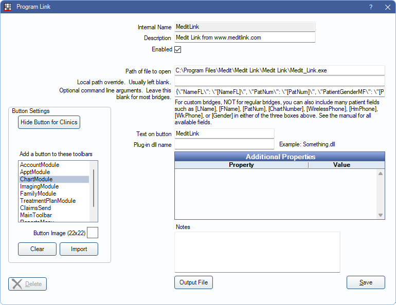Select TreatmentPlanModule in the list
Viewport: 396px width, 305px height.
click(x=48, y=201)
